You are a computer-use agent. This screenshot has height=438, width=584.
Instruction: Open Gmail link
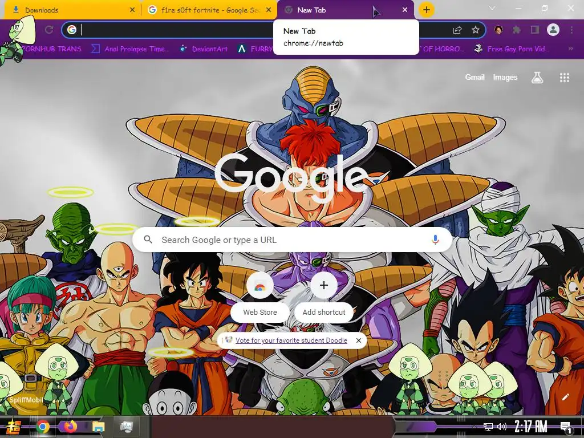pyautogui.click(x=474, y=77)
